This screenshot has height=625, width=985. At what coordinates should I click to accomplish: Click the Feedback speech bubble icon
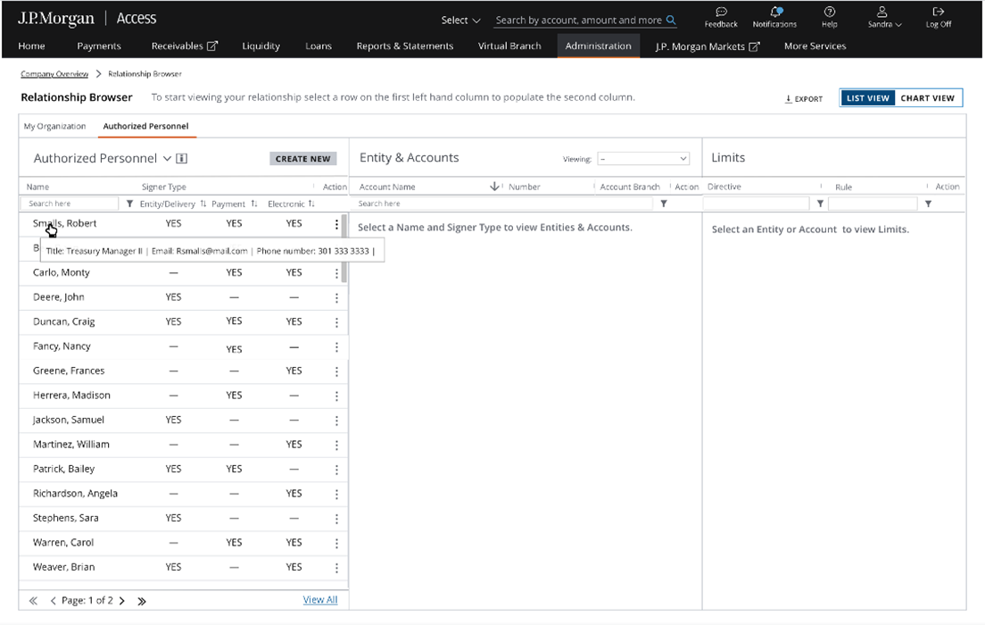(x=721, y=12)
